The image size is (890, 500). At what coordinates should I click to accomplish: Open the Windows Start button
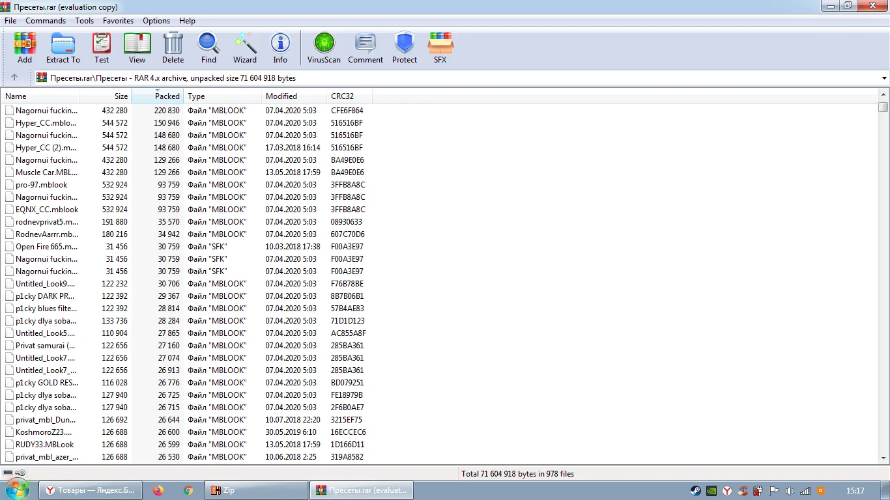16,490
